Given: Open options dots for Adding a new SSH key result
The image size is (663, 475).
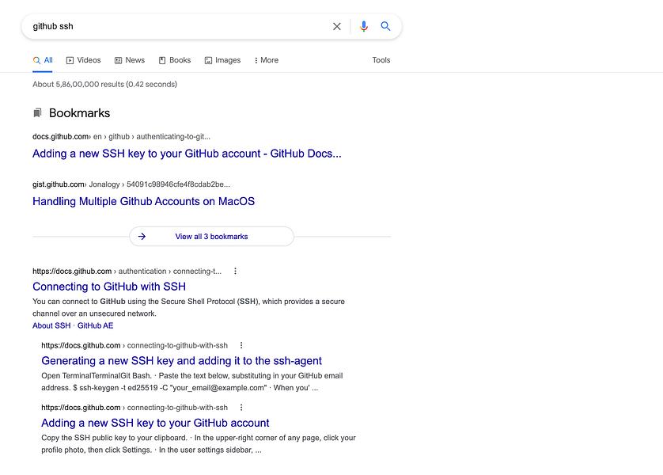Looking at the screenshot, I should point(241,408).
